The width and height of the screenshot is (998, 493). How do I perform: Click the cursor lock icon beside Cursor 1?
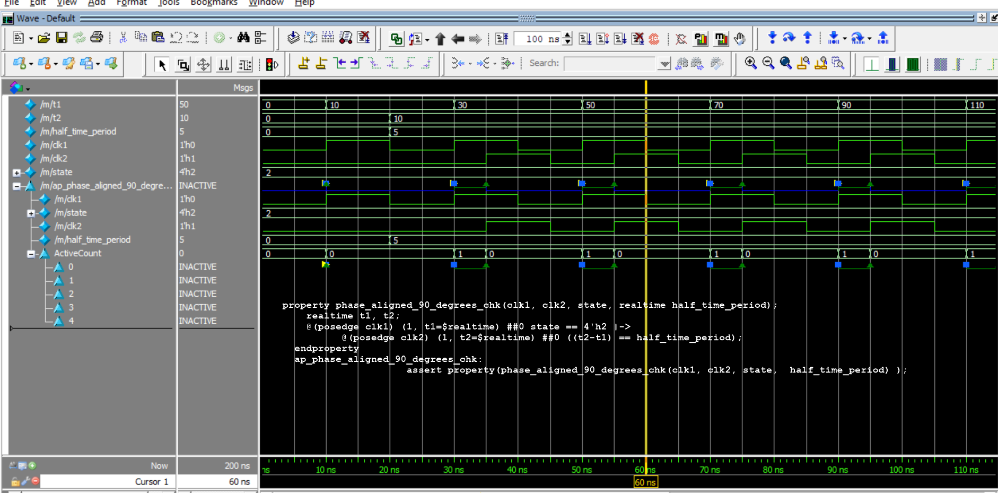15,482
